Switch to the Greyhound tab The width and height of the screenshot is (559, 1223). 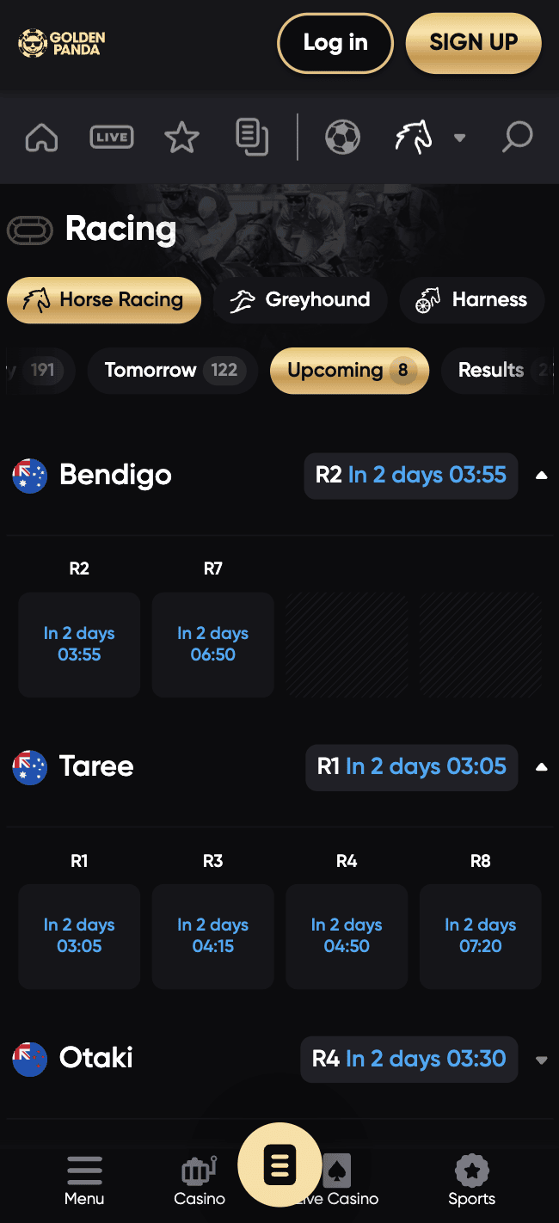point(301,300)
